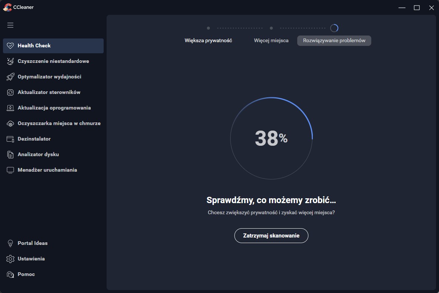Click the Portal Ideas lightbulb icon
439x293 pixels.
click(10, 243)
